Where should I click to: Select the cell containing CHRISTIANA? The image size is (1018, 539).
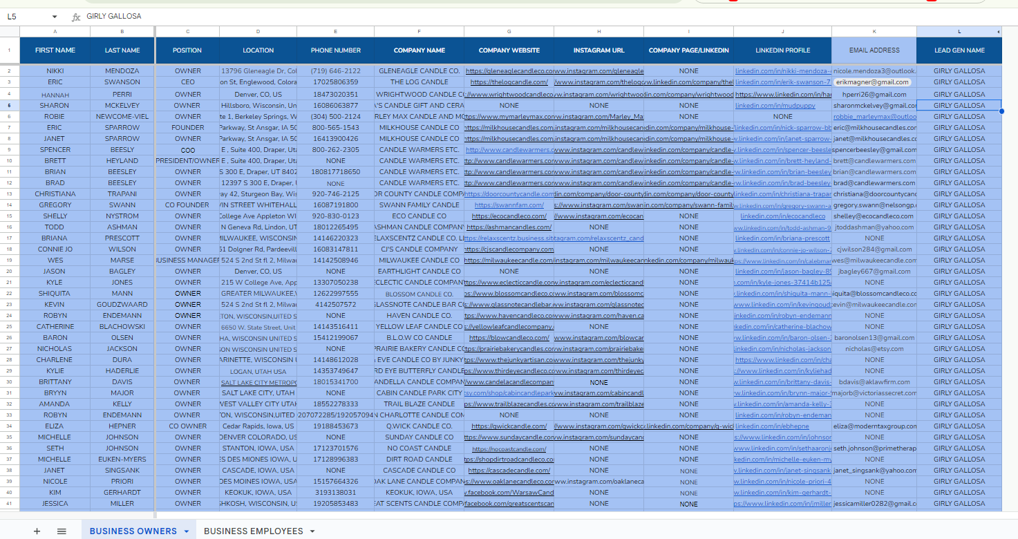pos(55,194)
